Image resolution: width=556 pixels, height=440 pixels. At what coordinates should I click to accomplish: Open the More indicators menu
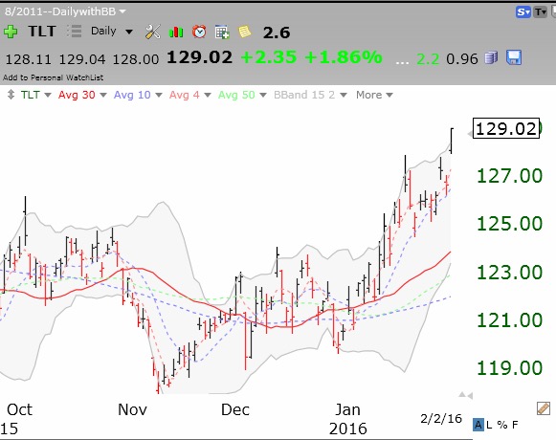pyautogui.click(x=374, y=95)
